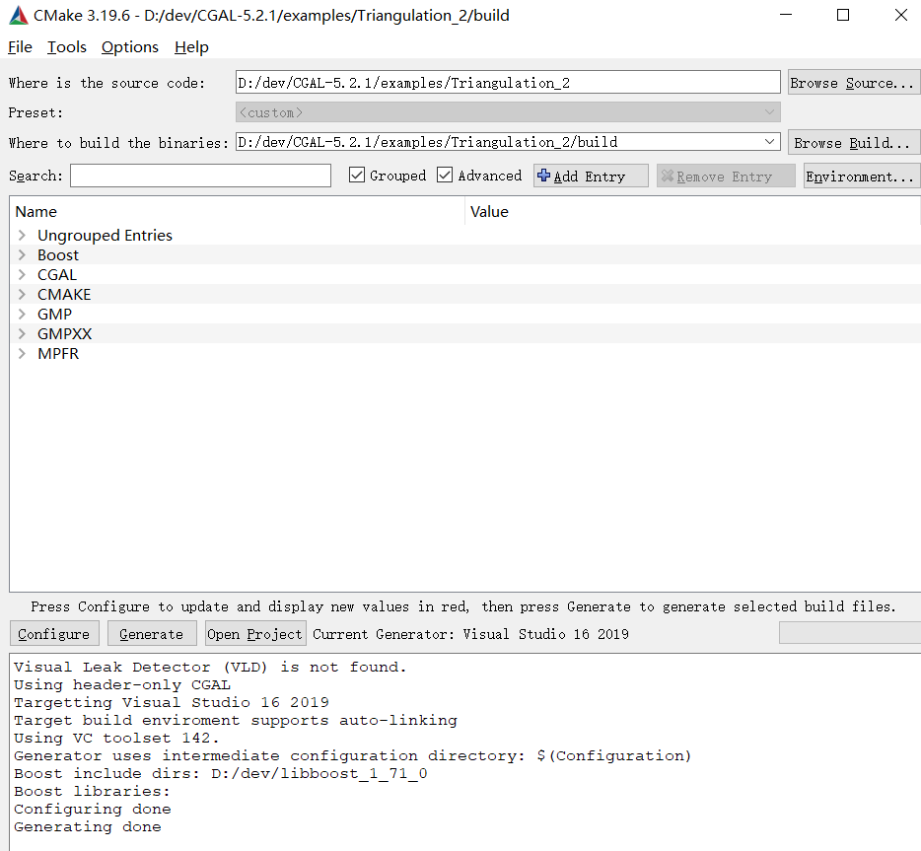The image size is (921, 851).
Task: Open the File menu
Action: (19, 46)
